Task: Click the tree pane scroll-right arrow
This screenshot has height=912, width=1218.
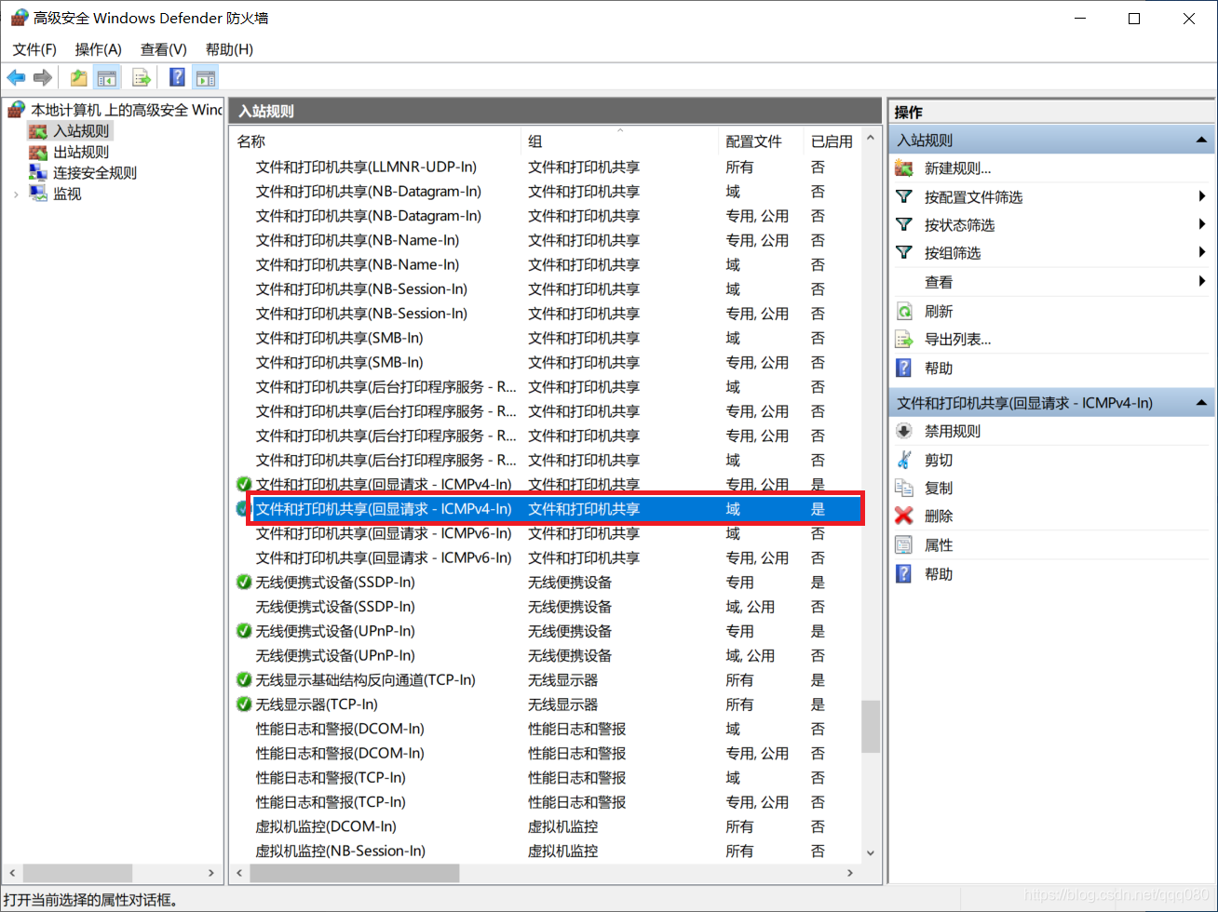Action: point(211,873)
